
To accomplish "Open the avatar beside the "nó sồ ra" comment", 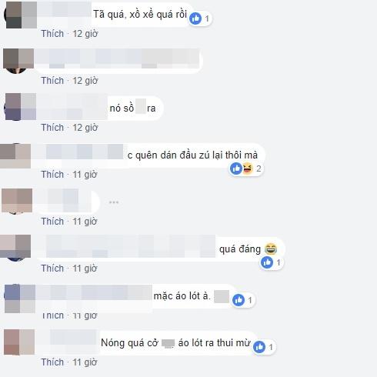I will (x=20, y=107).
